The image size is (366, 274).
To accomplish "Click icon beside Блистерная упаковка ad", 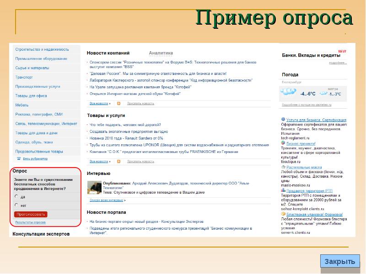I will point(284,214).
